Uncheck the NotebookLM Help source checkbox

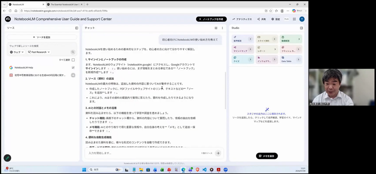pyautogui.click(x=73, y=68)
